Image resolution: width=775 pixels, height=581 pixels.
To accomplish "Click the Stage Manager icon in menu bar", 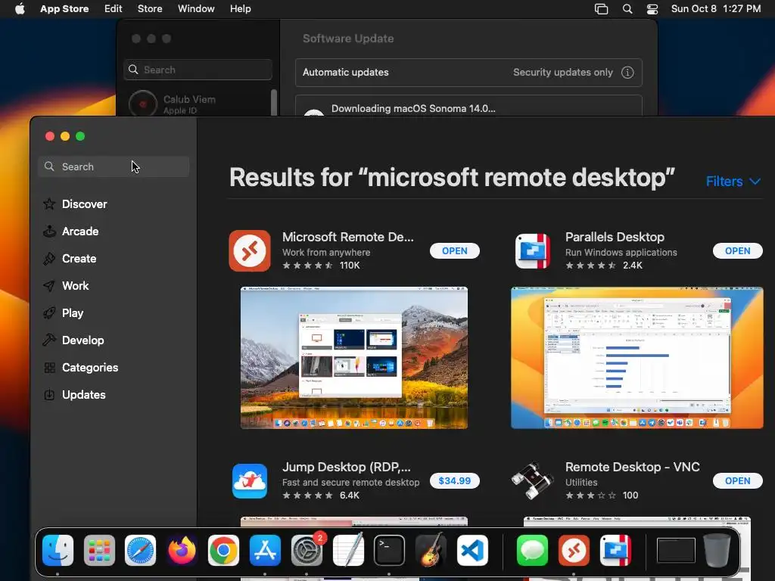I will [601, 8].
